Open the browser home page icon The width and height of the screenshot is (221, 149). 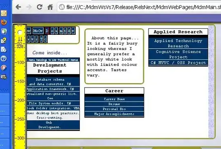click(50, 7)
